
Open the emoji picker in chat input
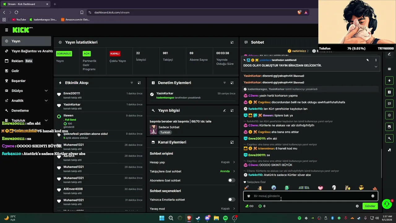point(373,196)
